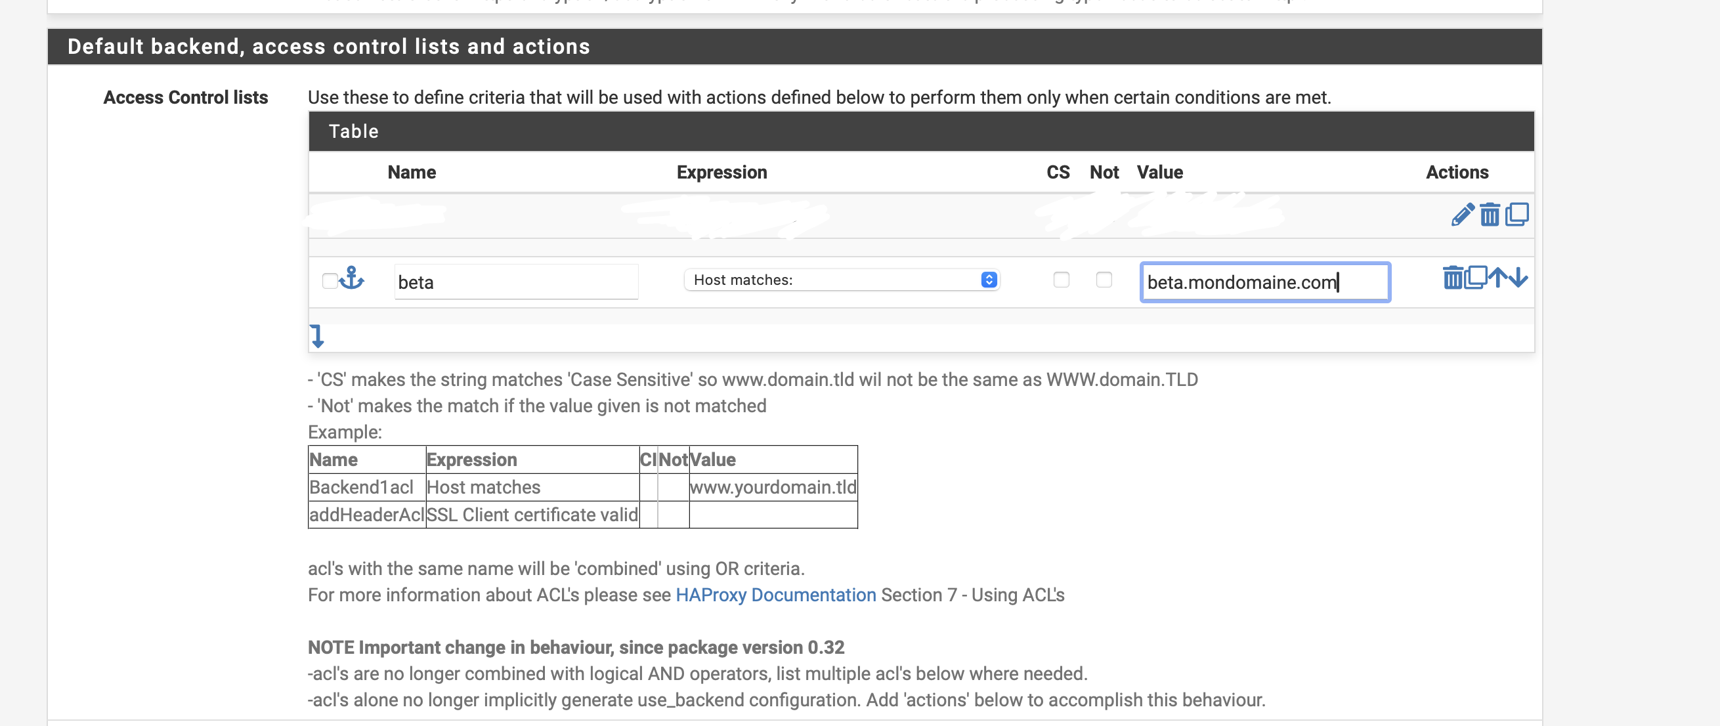Move the beta row up
This screenshot has height=726, width=1720.
coord(1497,277)
